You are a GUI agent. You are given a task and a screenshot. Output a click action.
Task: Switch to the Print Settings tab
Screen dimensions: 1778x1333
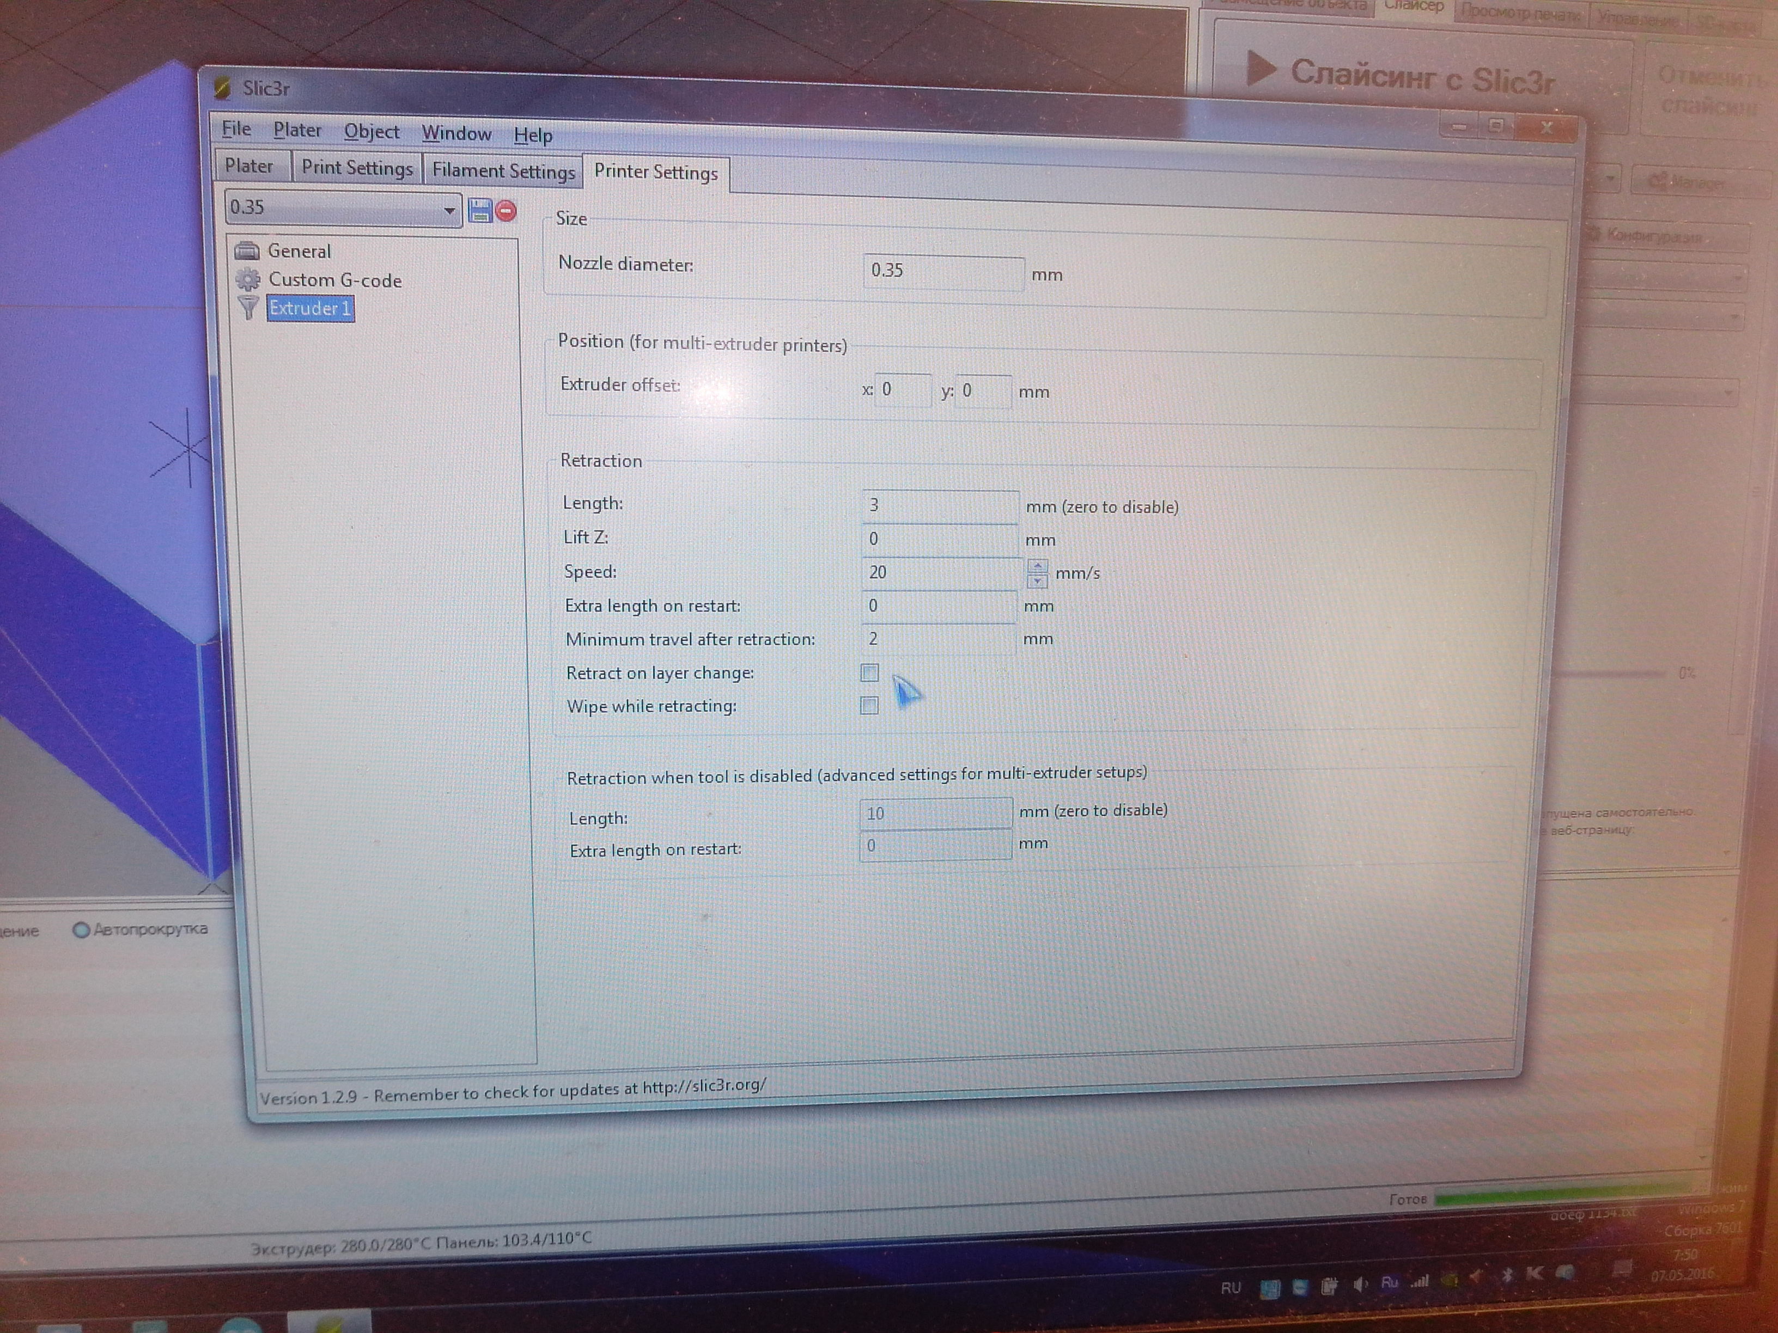(357, 167)
